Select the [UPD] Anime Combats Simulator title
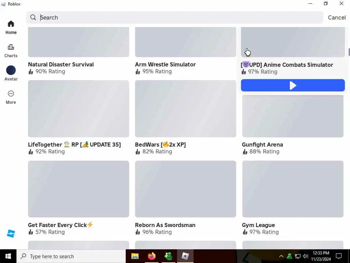Image resolution: width=350 pixels, height=263 pixels. pos(287,65)
